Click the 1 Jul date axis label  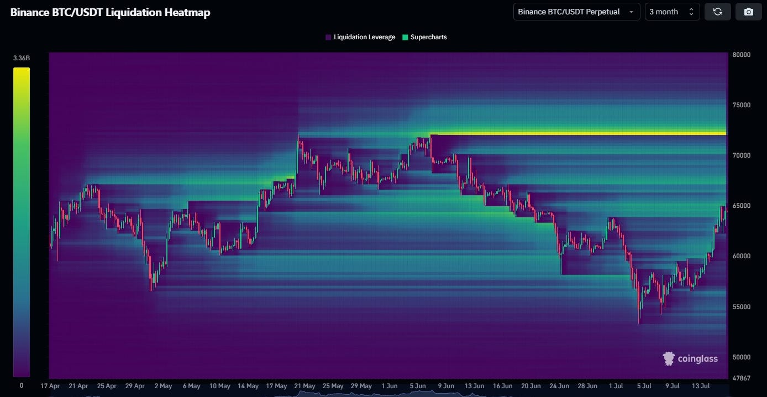pos(616,386)
